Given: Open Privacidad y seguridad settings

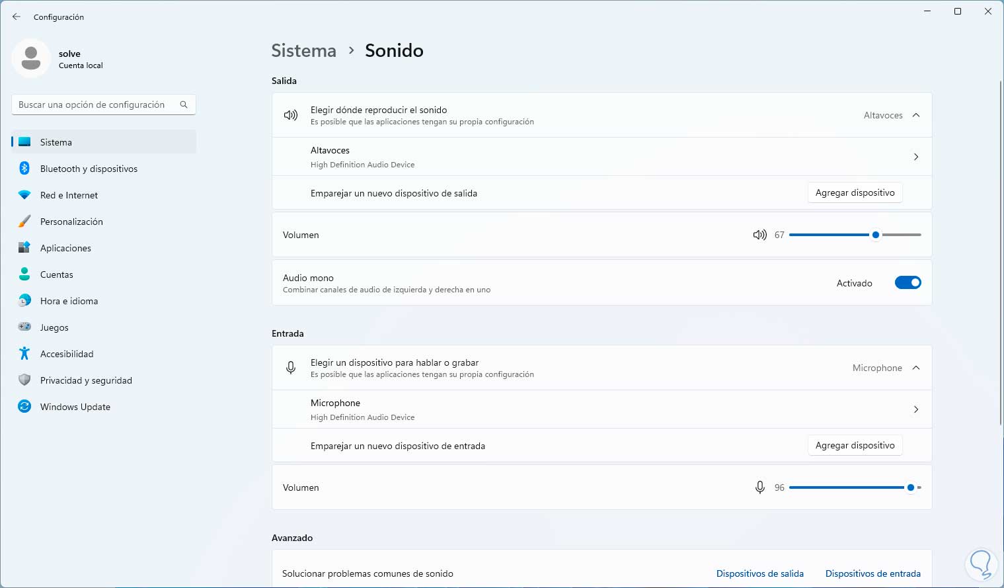Looking at the screenshot, I should coord(86,380).
